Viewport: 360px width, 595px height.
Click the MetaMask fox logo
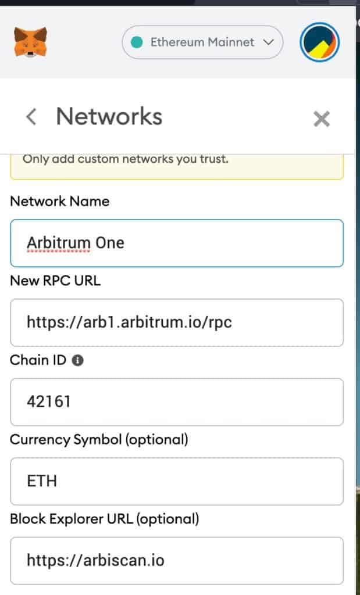pos(30,42)
